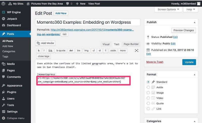Click the WP Engine sidebar icon

4,12
